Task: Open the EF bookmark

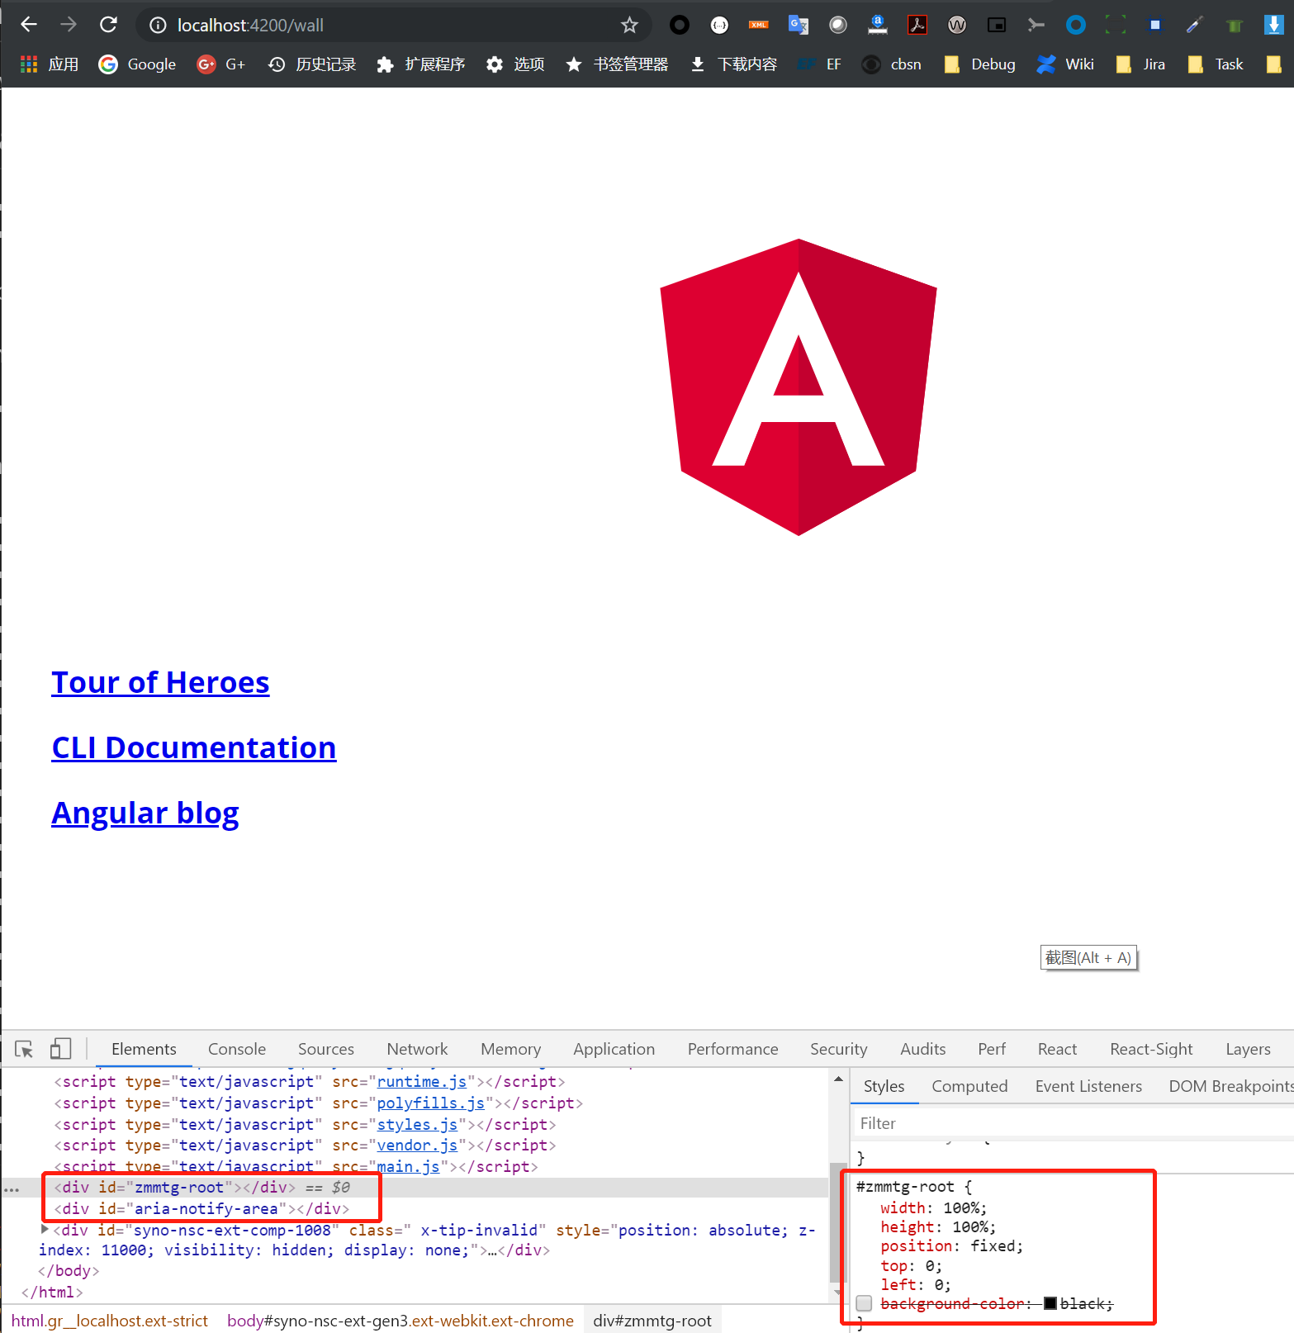Action: click(820, 64)
